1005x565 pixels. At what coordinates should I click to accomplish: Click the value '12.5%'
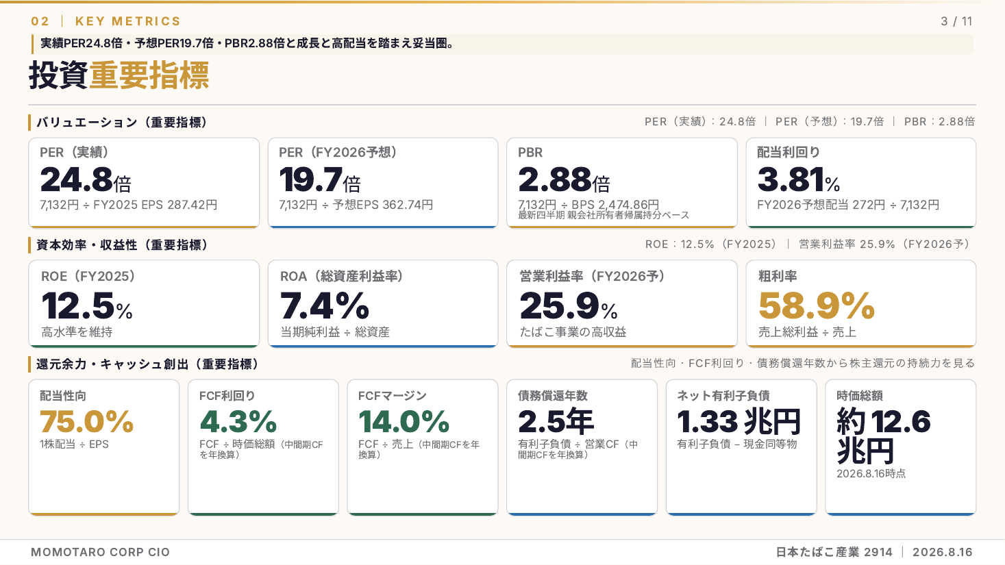(x=87, y=306)
